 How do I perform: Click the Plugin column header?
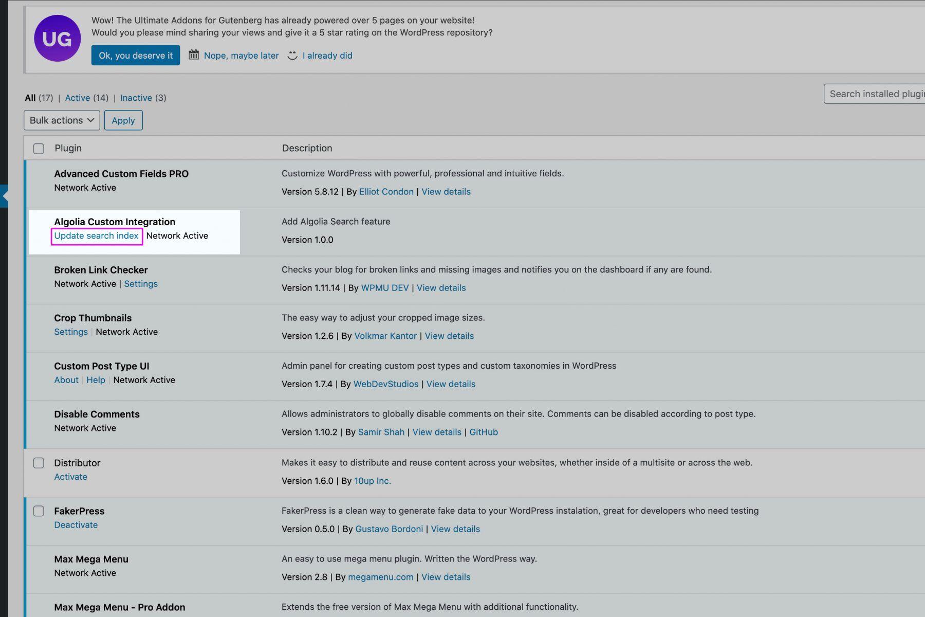68,148
